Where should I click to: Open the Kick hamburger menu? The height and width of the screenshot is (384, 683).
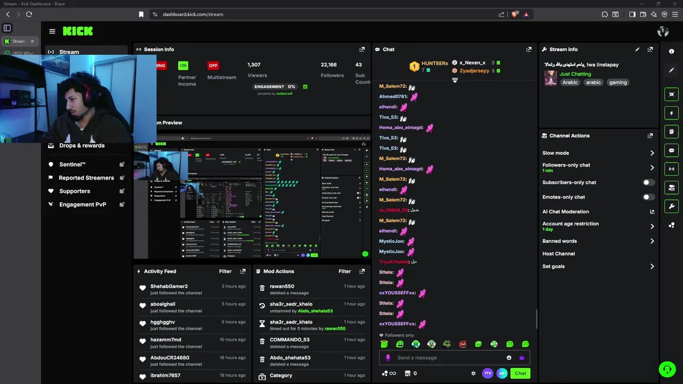pyautogui.click(x=52, y=31)
